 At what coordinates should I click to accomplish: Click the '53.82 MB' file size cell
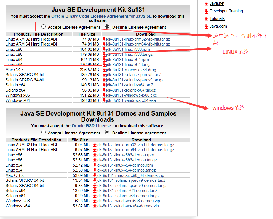(x=81, y=206)
